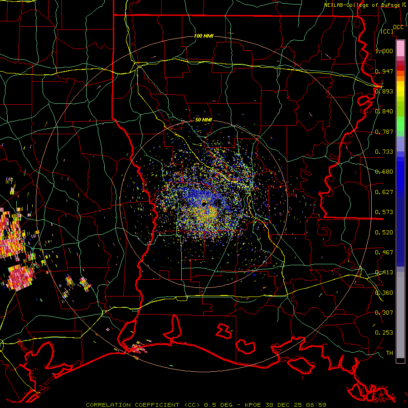Screen dimensions: 408x408
Task: Click the 100 NMI range ring label
Action: tap(204, 36)
